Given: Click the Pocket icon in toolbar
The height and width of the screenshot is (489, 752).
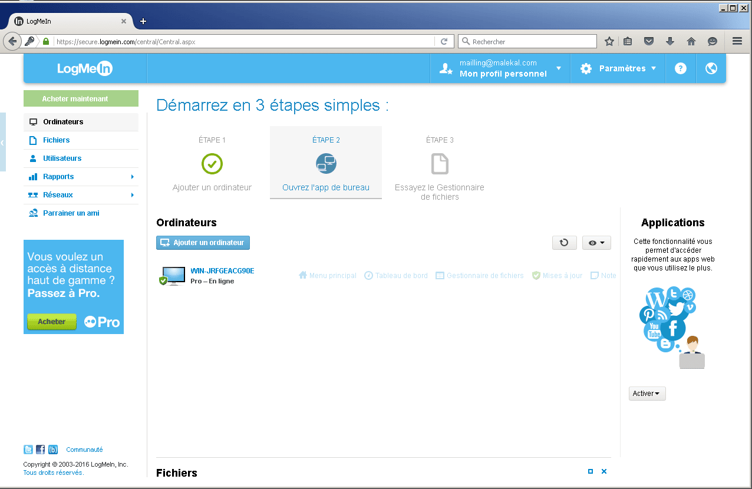Looking at the screenshot, I should pos(649,41).
